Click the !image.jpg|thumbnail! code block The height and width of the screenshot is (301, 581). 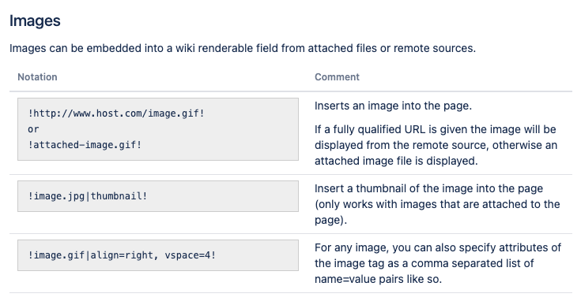click(x=158, y=196)
